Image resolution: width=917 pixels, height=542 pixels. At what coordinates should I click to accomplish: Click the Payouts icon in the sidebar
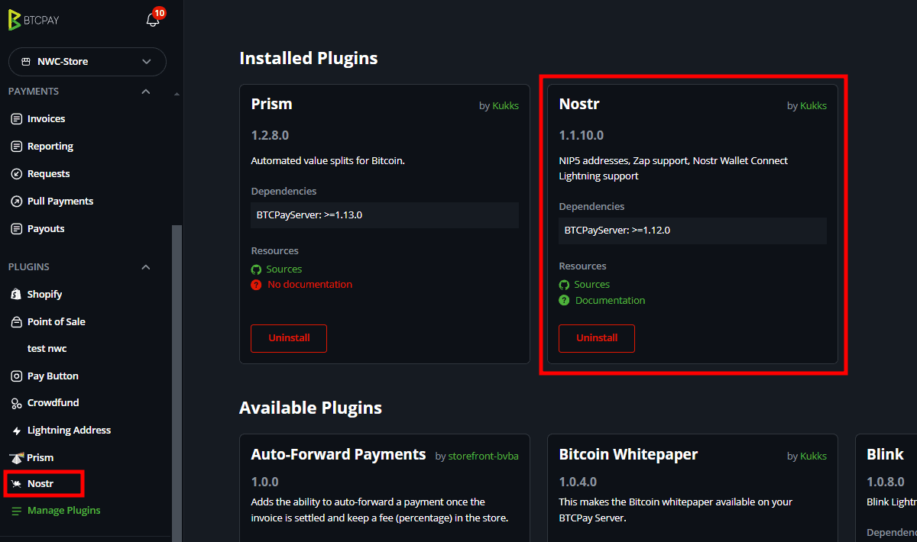point(16,229)
